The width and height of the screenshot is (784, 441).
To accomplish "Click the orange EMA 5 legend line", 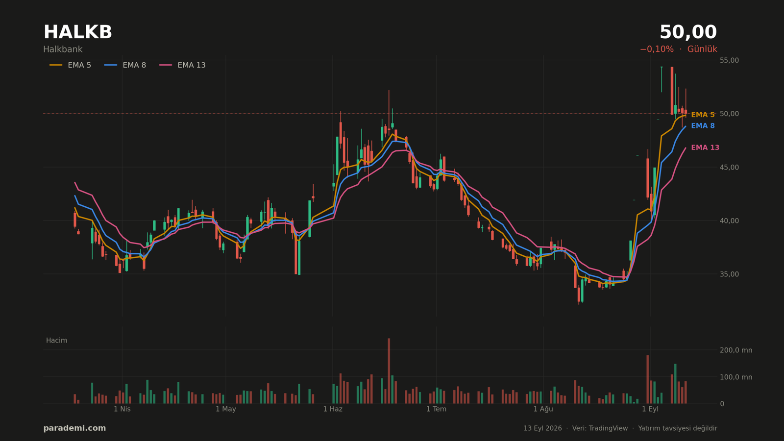I will coord(56,65).
